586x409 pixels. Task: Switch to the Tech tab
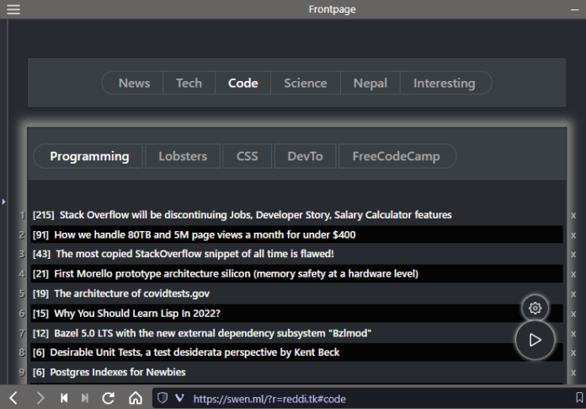pyautogui.click(x=189, y=83)
